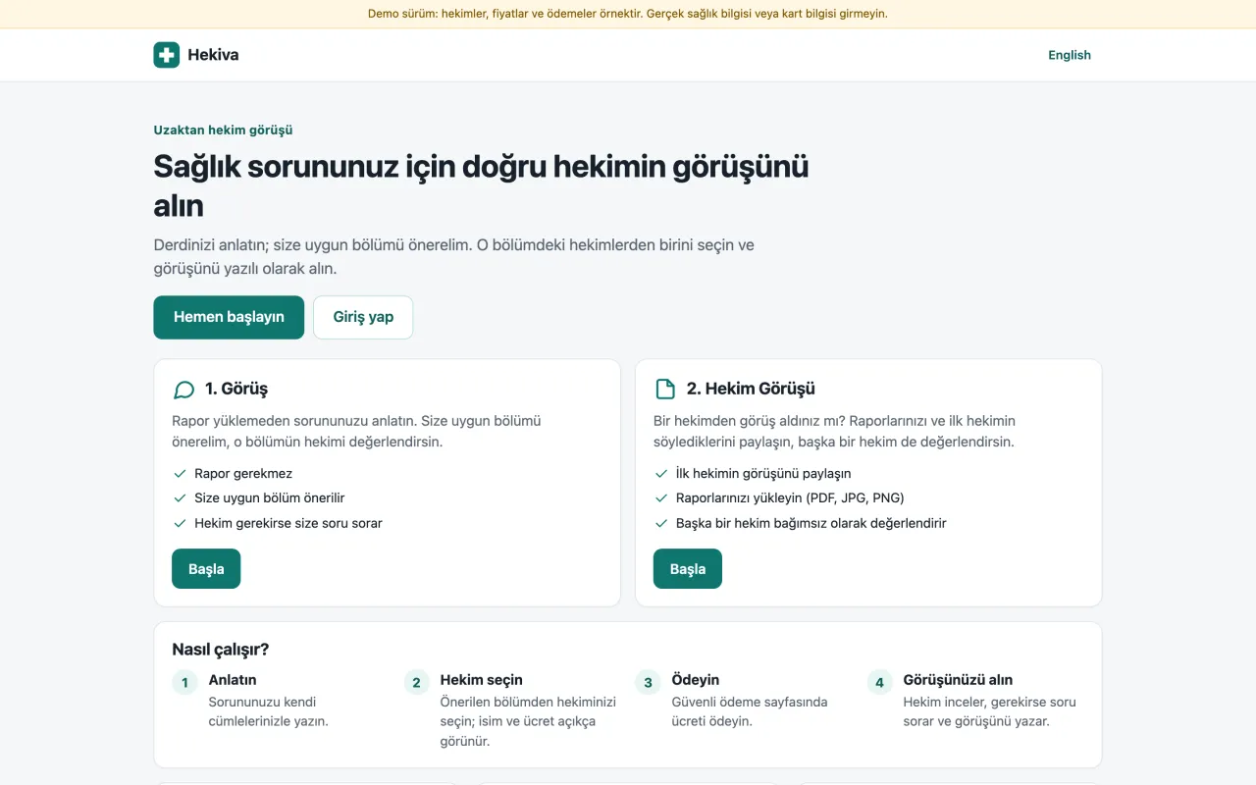Click the Önerilen bölümden hekiminizi seçin description
The height and width of the screenshot is (785, 1256).
coord(528,721)
